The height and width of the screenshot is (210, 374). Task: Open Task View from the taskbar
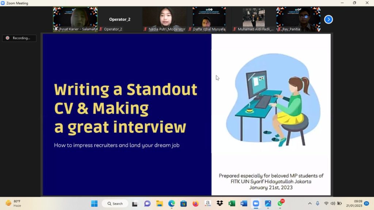135,203
